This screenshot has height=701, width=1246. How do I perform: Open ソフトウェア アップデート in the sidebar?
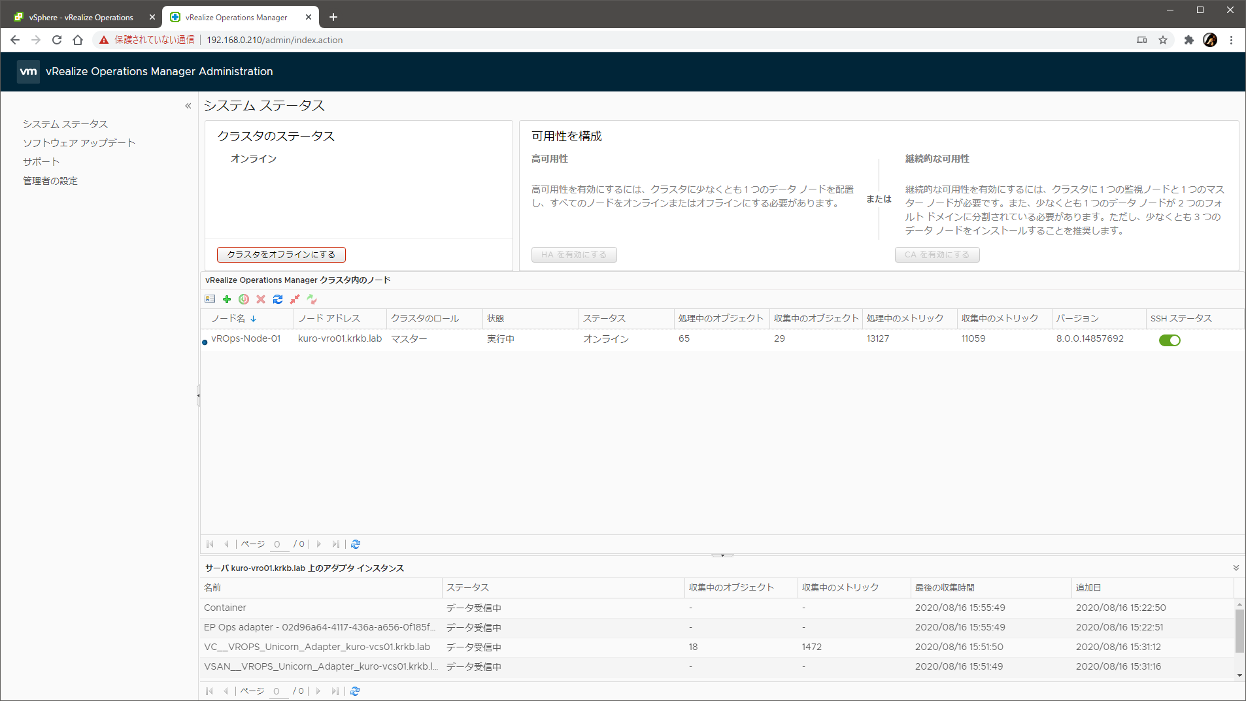(79, 143)
